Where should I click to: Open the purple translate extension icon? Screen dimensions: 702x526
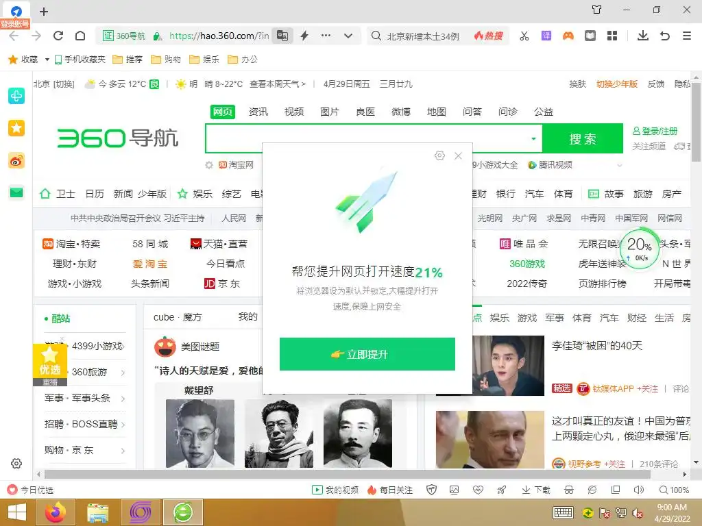coord(546,36)
